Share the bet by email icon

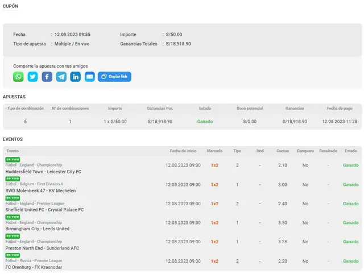[90, 77]
